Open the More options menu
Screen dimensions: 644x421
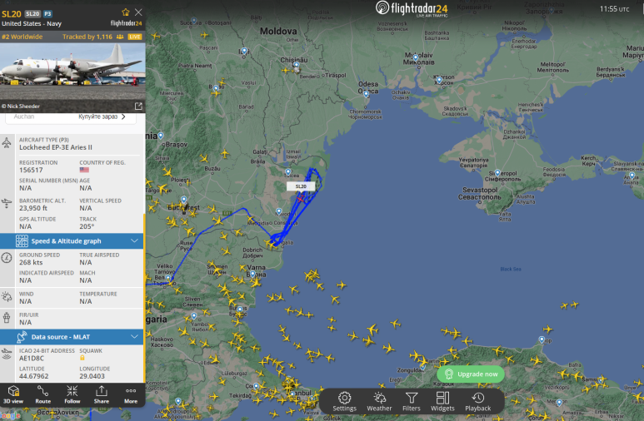tap(131, 394)
